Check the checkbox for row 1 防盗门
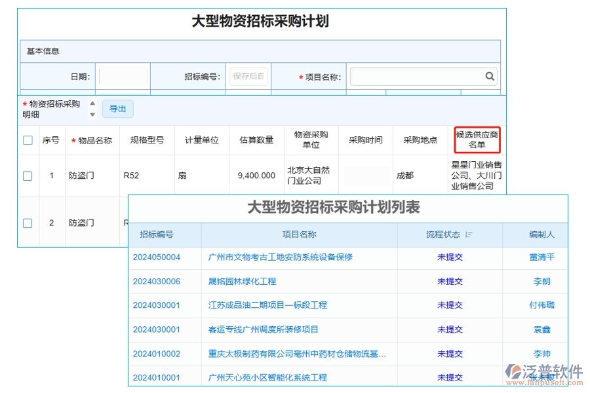590x393 pixels. (28, 176)
